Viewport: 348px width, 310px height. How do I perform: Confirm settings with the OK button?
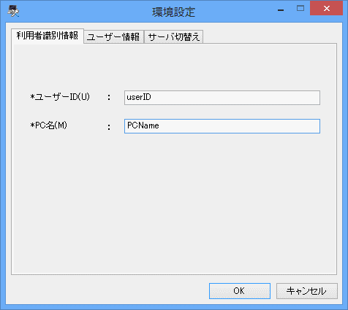pyautogui.click(x=240, y=291)
